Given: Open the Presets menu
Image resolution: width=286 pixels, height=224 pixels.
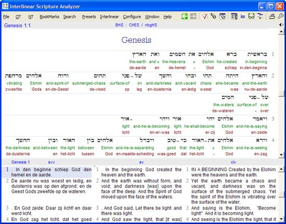Looking at the screenshot, I should pos(89,17).
